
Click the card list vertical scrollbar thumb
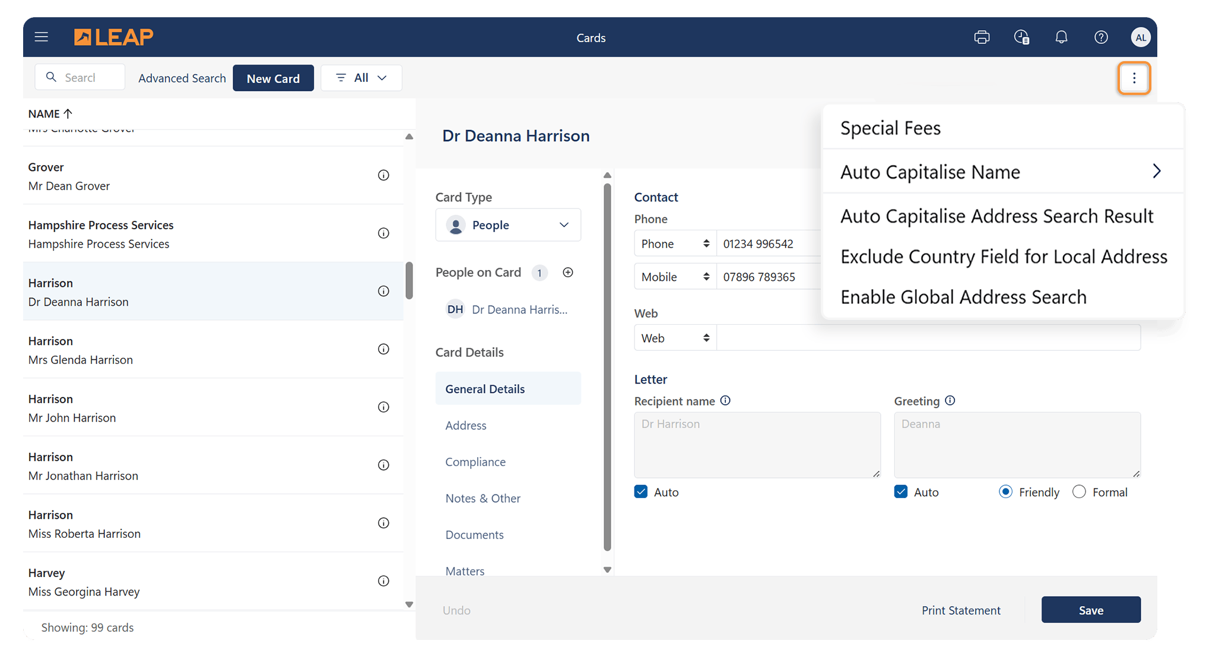[409, 280]
